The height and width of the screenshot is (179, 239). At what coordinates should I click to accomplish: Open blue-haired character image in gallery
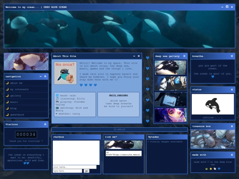click(170, 84)
